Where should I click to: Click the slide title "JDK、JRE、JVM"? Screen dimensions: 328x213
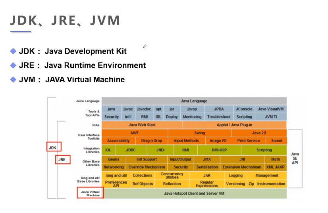tap(65, 21)
